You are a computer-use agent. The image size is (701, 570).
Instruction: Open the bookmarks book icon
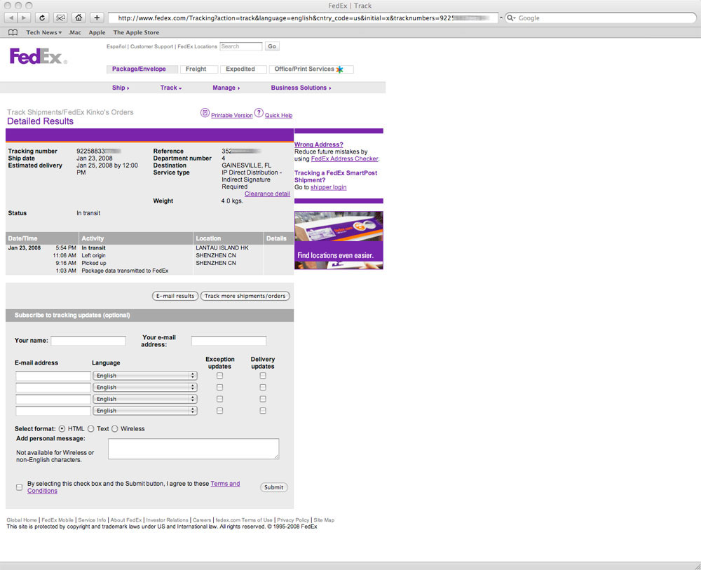pyautogui.click(x=13, y=33)
